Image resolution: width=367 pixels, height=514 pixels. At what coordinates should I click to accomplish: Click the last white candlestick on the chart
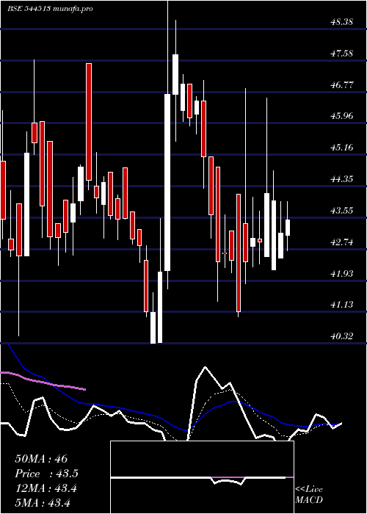tap(288, 228)
